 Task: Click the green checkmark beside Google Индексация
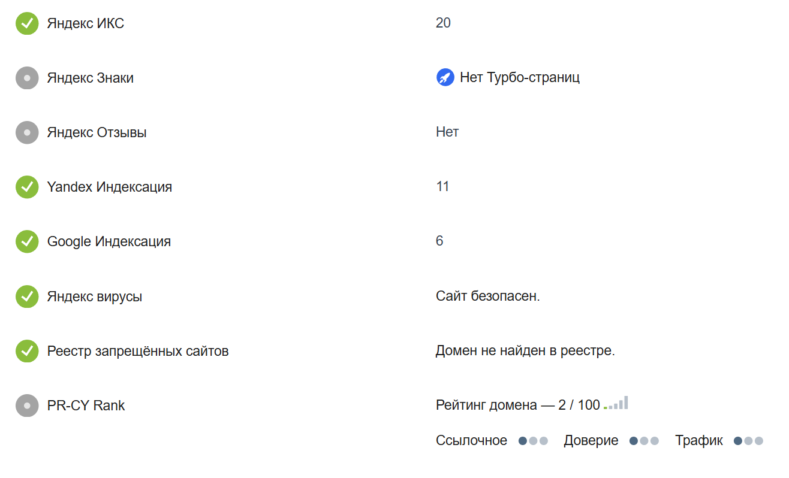[27, 241]
